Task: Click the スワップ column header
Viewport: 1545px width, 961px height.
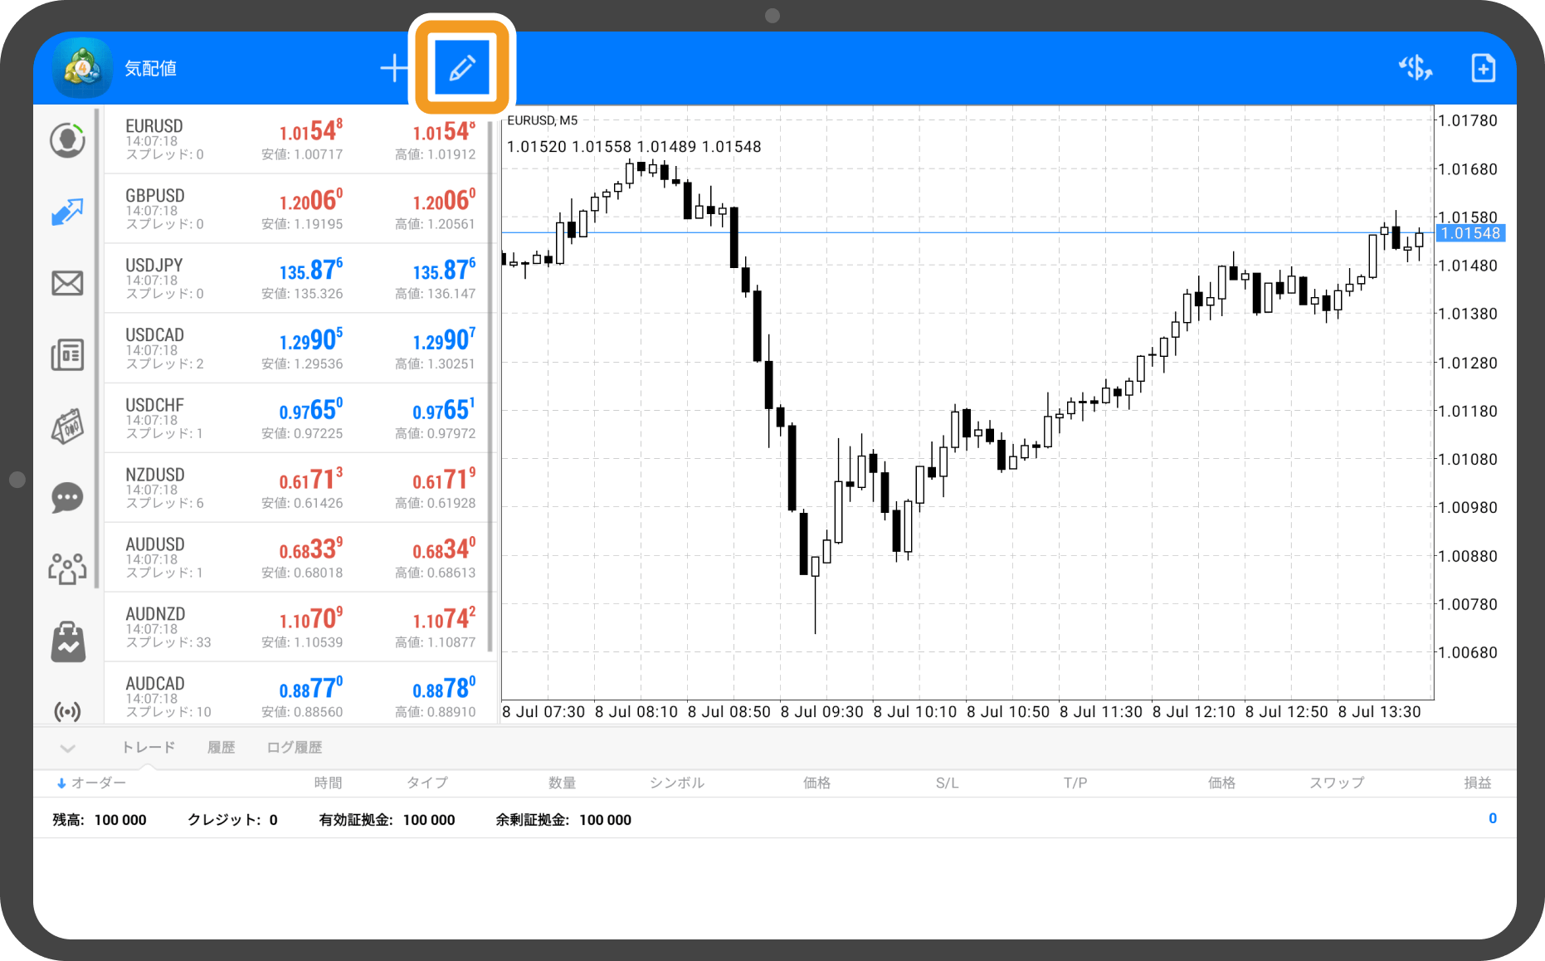Action: click(1337, 783)
